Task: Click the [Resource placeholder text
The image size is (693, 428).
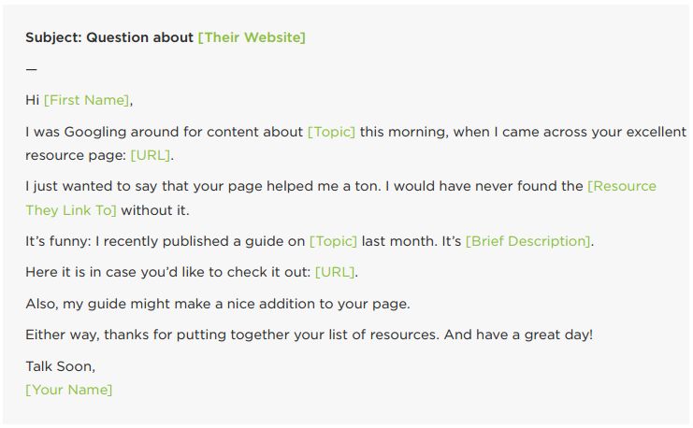Action: (622, 186)
